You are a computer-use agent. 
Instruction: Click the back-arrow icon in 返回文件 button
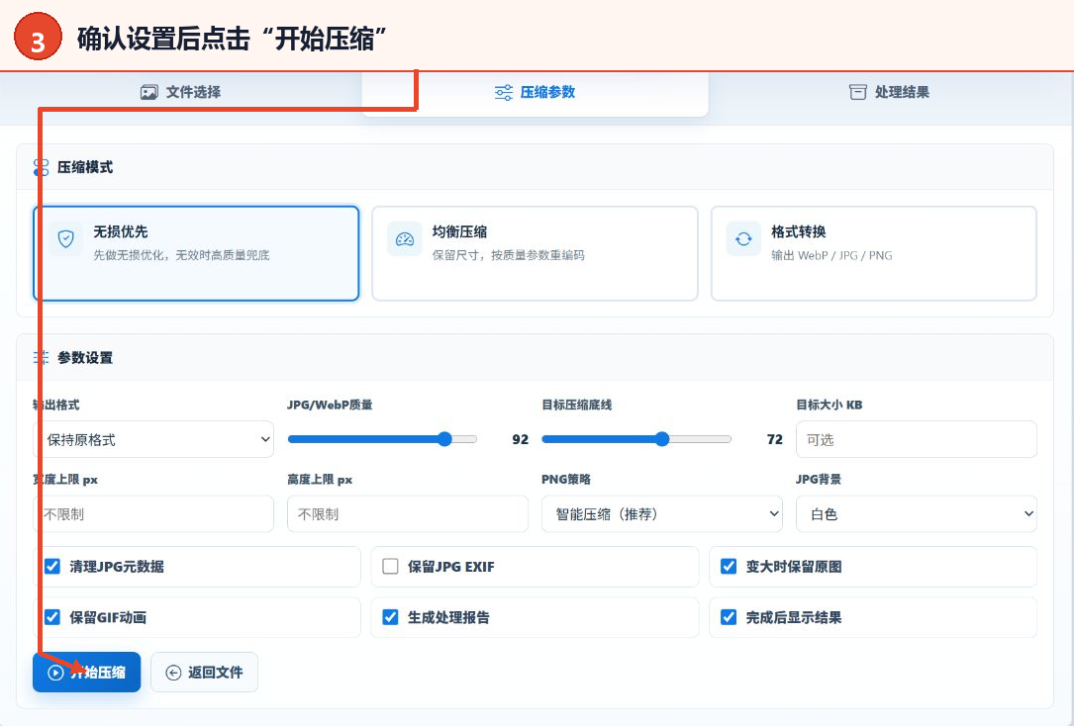point(173,673)
